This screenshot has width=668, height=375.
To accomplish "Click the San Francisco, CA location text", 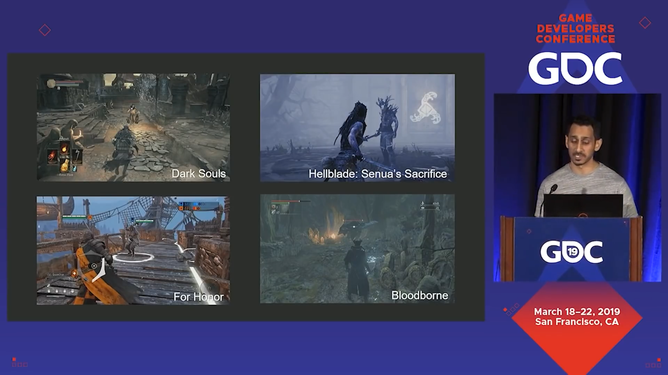I will 577,322.
